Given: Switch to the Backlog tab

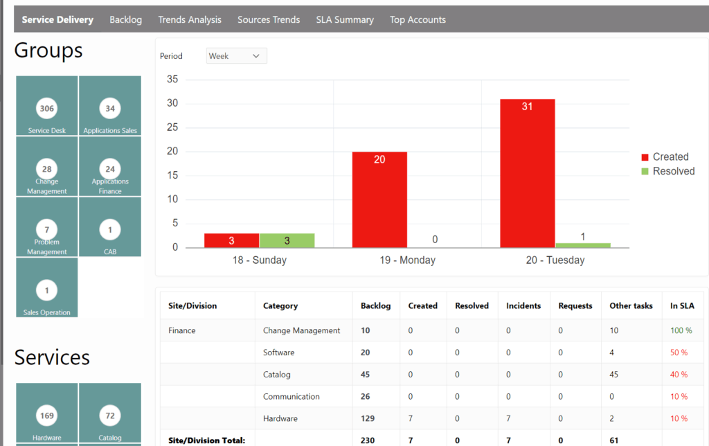Looking at the screenshot, I should [125, 19].
